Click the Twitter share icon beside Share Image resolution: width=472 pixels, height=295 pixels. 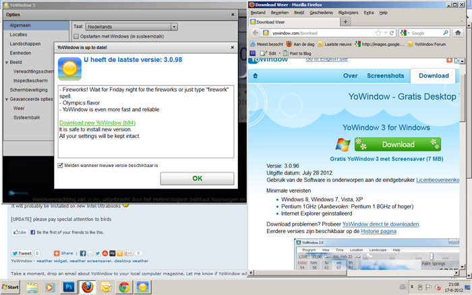[x=98, y=253]
